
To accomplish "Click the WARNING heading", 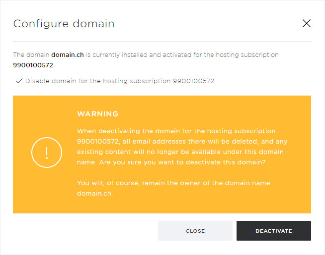I will tap(97, 114).
